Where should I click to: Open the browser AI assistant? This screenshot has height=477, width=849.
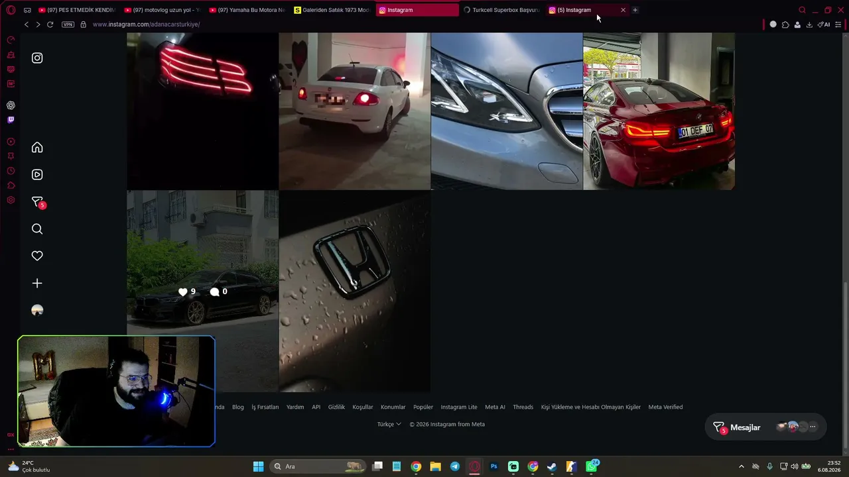[824, 25]
